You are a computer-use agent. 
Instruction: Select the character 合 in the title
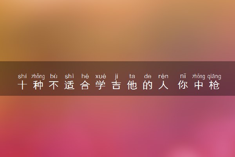coord(85,85)
